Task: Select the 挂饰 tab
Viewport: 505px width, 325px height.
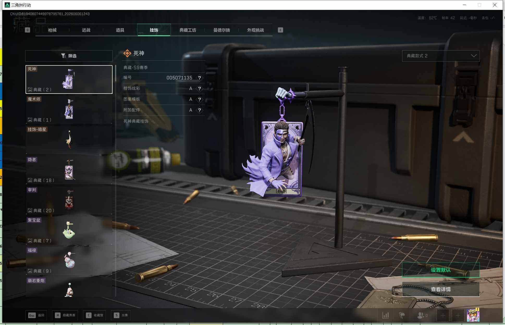Action: point(154,30)
